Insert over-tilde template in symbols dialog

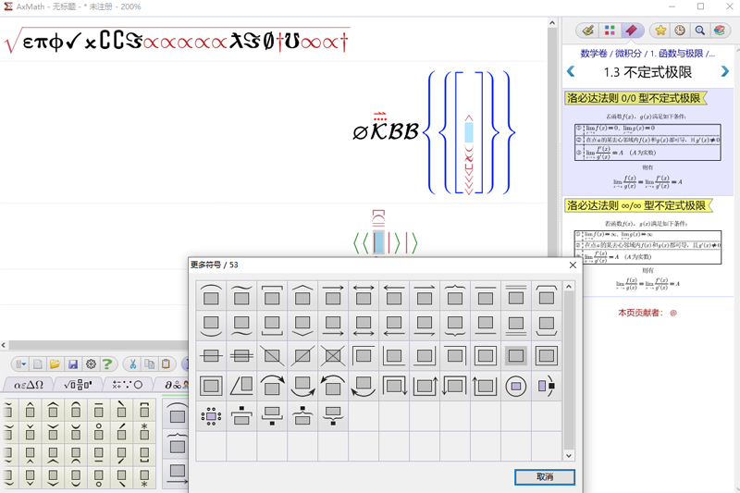coord(241,295)
